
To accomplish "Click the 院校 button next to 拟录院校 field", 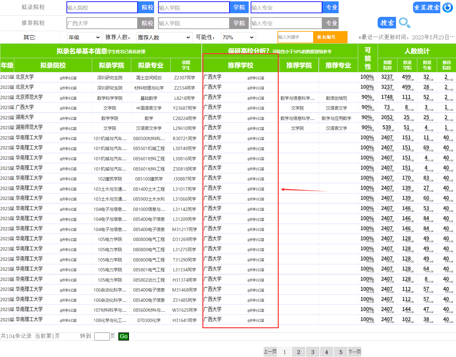I will pyautogui.click(x=146, y=7).
